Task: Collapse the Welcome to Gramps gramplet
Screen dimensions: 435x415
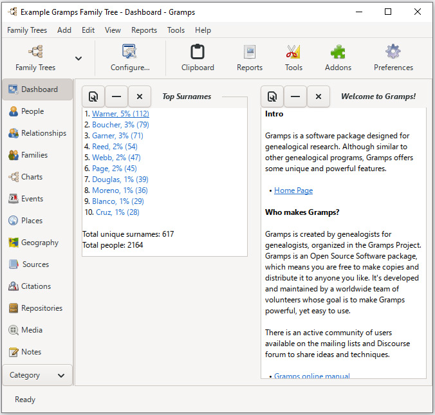Action: click(x=295, y=97)
